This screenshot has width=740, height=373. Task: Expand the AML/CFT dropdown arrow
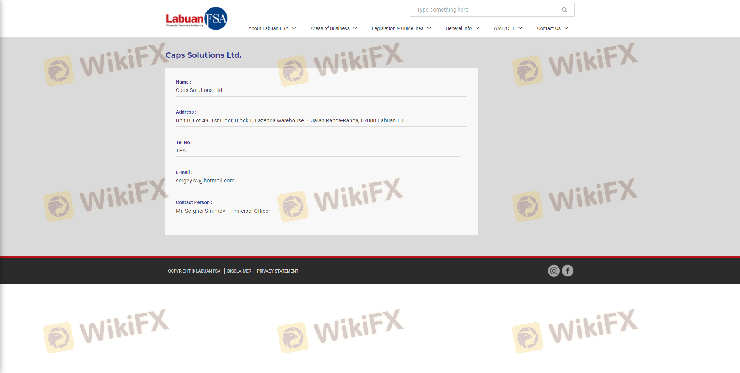point(520,28)
